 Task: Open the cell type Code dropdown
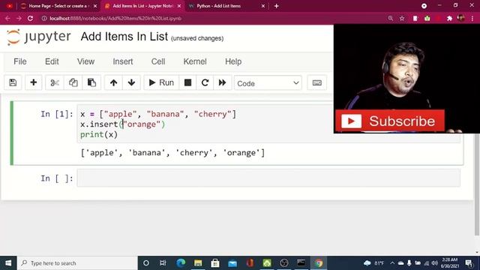268,83
